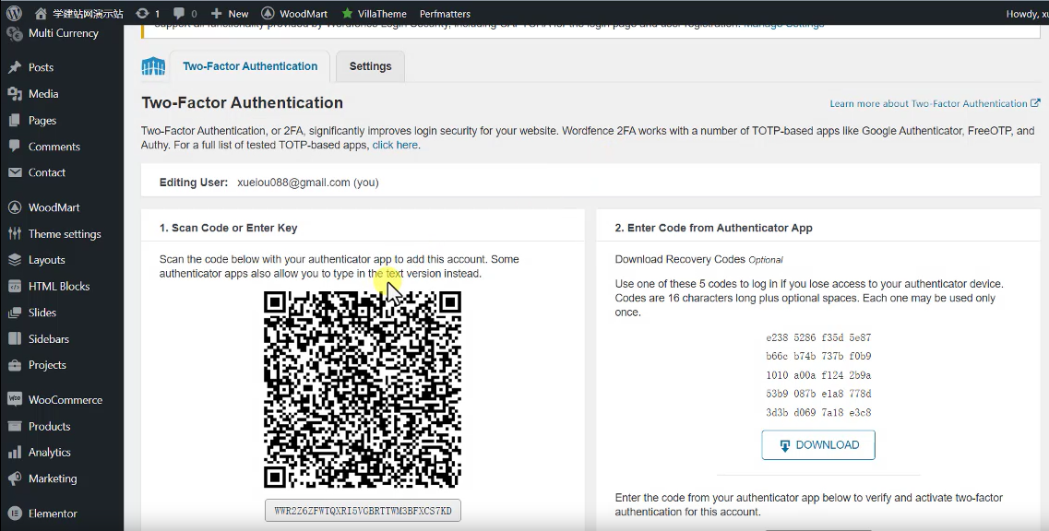Click the Layouts stack icon

click(14, 259)
